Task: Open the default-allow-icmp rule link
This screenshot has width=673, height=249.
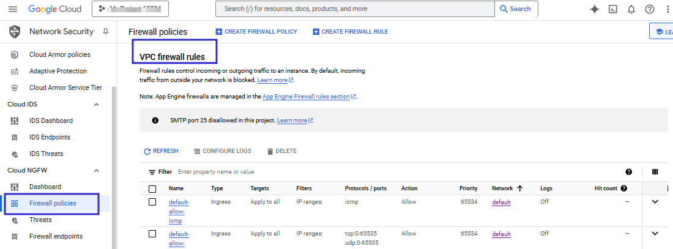Action: point(179,211)
